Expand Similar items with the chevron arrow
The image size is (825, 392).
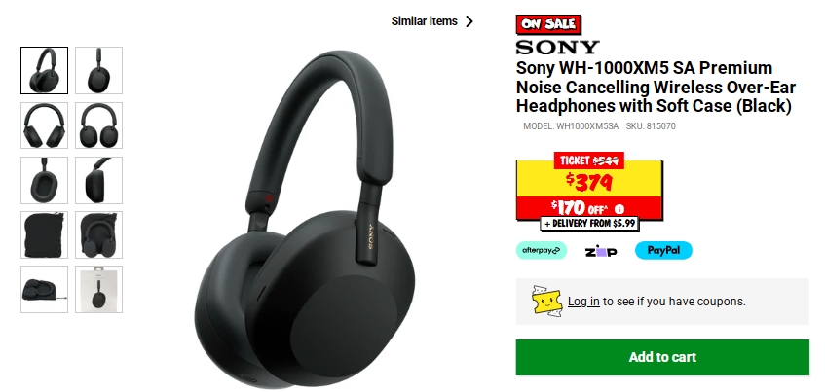pyautogui.click(x=469, y=21)
